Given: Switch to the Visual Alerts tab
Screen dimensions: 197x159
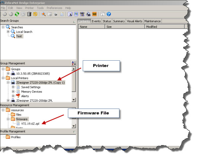Looking at the screenshot, I should [x=134, y=21].
